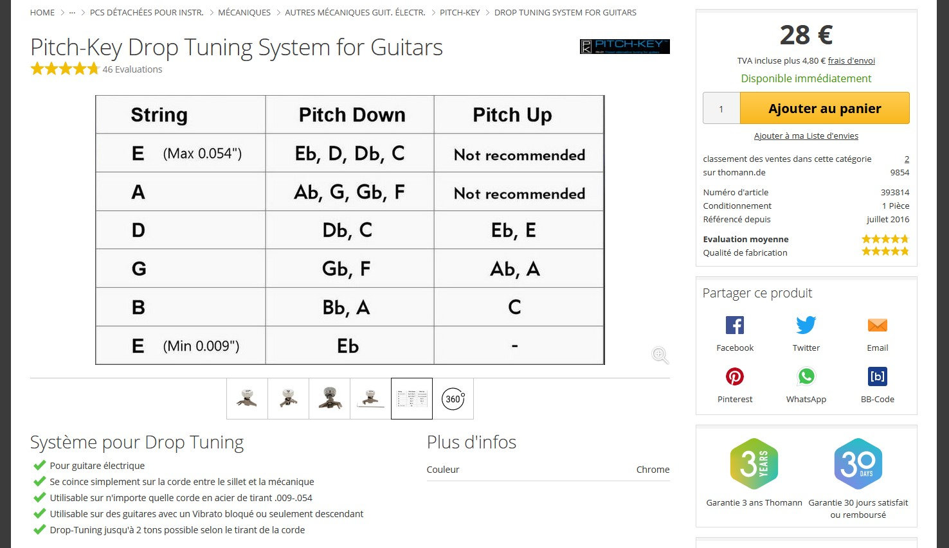Share product by Email icon
Image resolution: width=949 pixels, height=548 pixels.
(877, 325)
